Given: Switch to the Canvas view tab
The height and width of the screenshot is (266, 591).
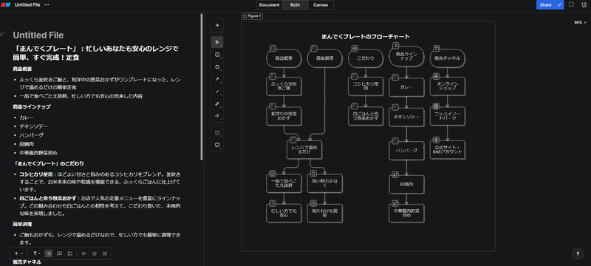Looking at the screenshot, I should click(321, 5).
